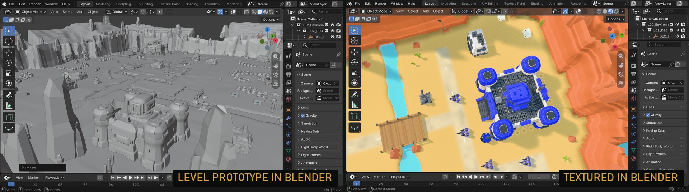Jump to the end frame in the textured timeline
689x192 pixels.
coord(488,177)
